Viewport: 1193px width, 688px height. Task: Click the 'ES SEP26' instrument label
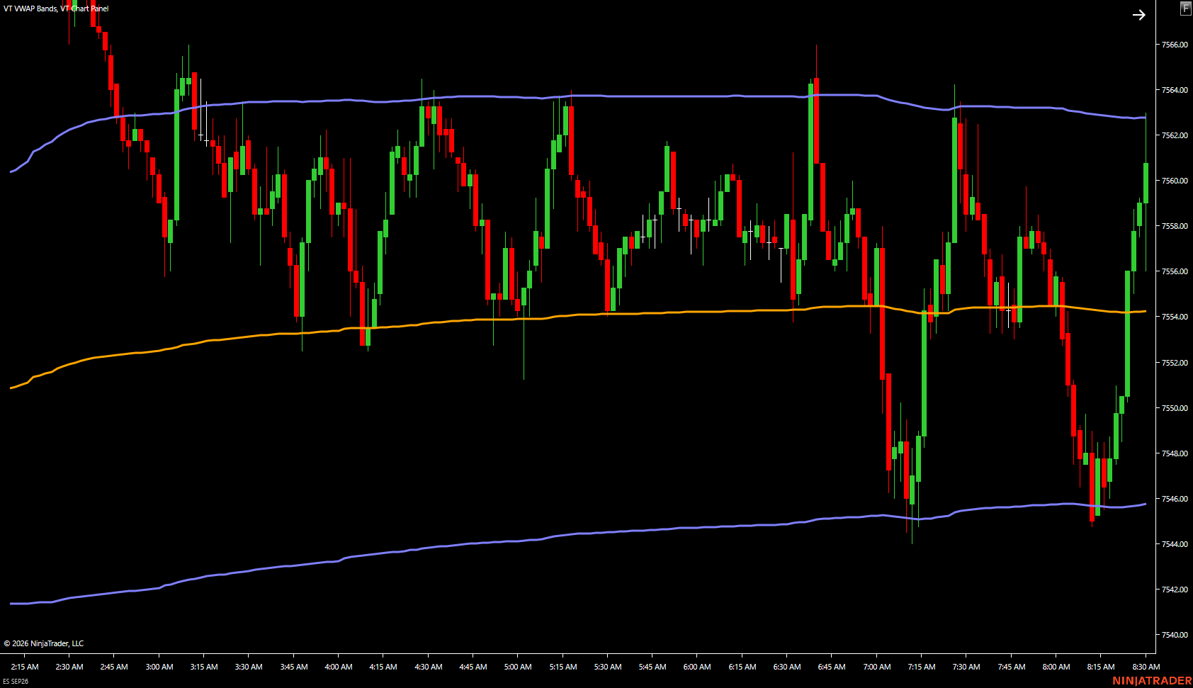tap(16, 682)
